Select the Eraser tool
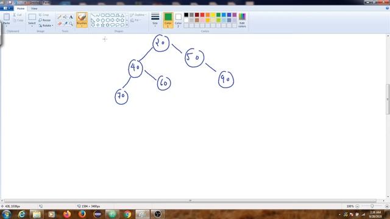Viewport: 390px width, 219px height. coord(60,24)
